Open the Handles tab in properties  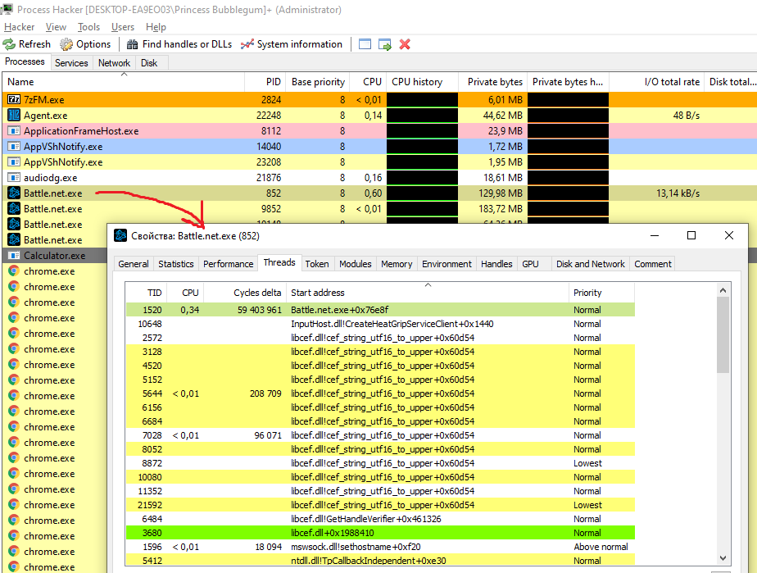point(496,264)
